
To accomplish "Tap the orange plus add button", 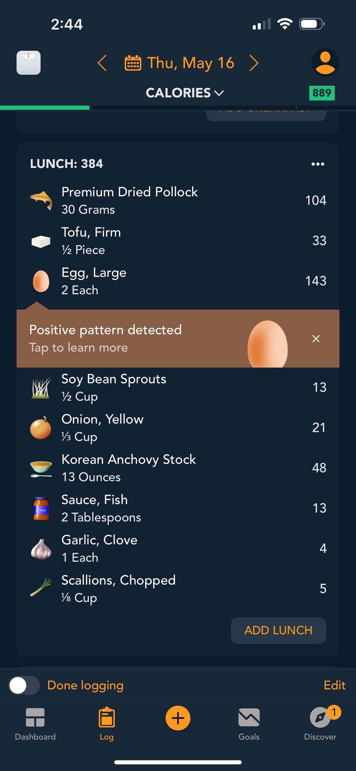I will point(178,718).
